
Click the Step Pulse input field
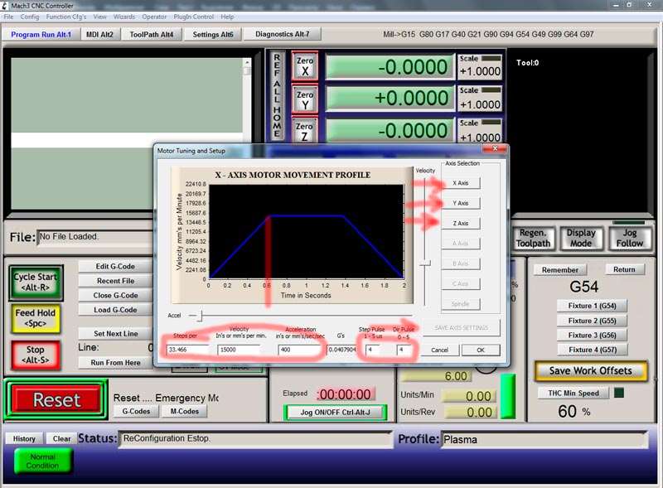click(x=372, y=350)
